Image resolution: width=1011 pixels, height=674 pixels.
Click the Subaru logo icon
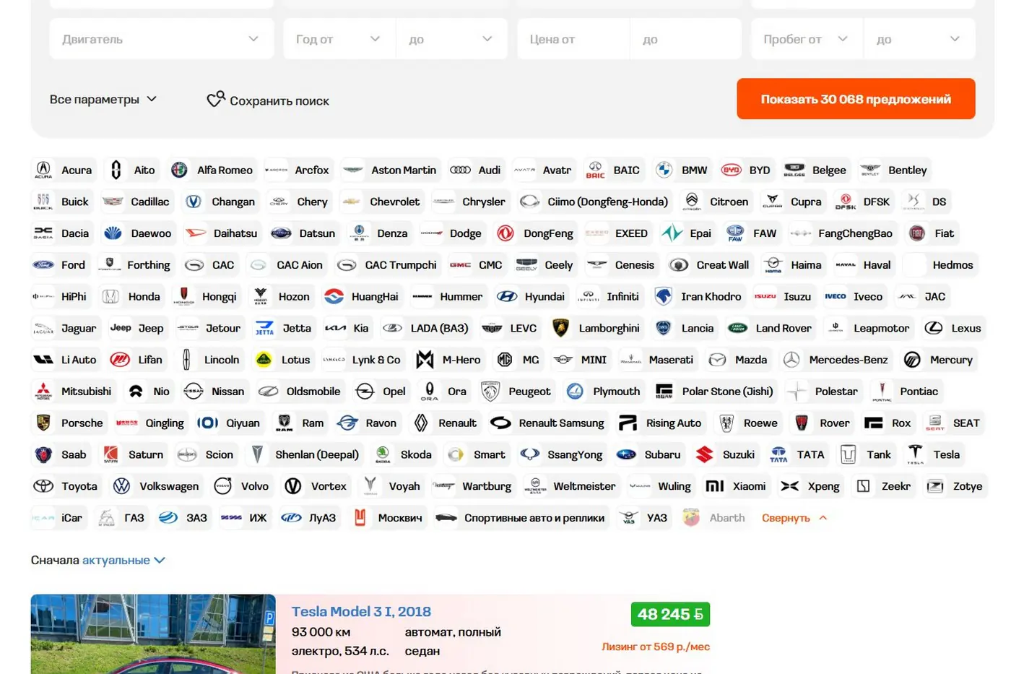(x=626, y=454)
